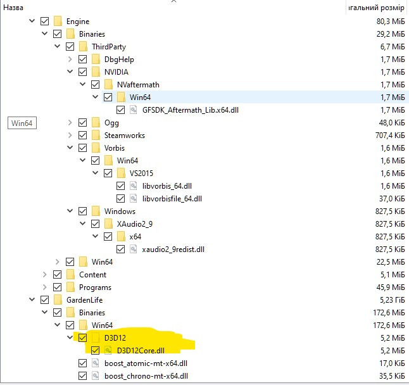This screenshot has width=409, height=385.
Task: Expand the DbgHelp folder
Action: pos(70,60)
